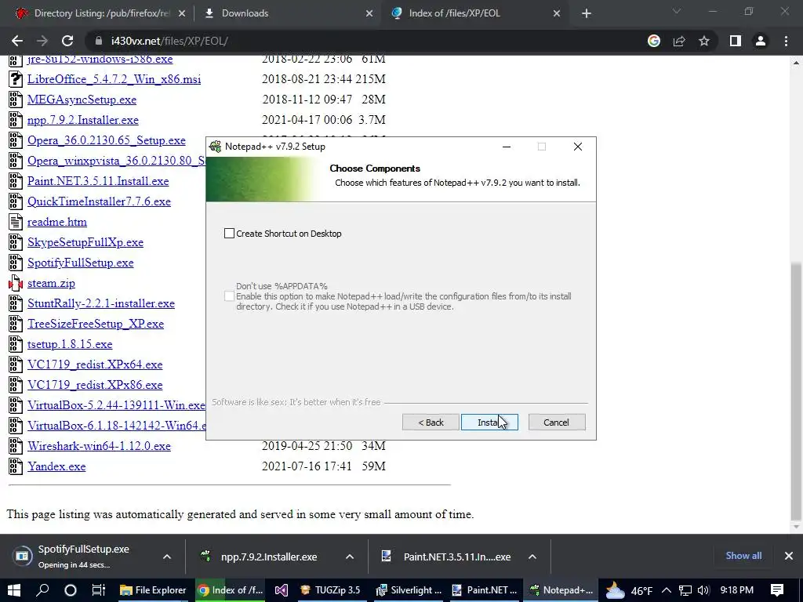Click the share page icon in address bar
The image size is (803, 602).
click(679, 41)
